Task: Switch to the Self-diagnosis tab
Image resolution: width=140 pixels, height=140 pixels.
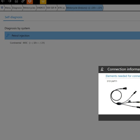Action: 14,17
